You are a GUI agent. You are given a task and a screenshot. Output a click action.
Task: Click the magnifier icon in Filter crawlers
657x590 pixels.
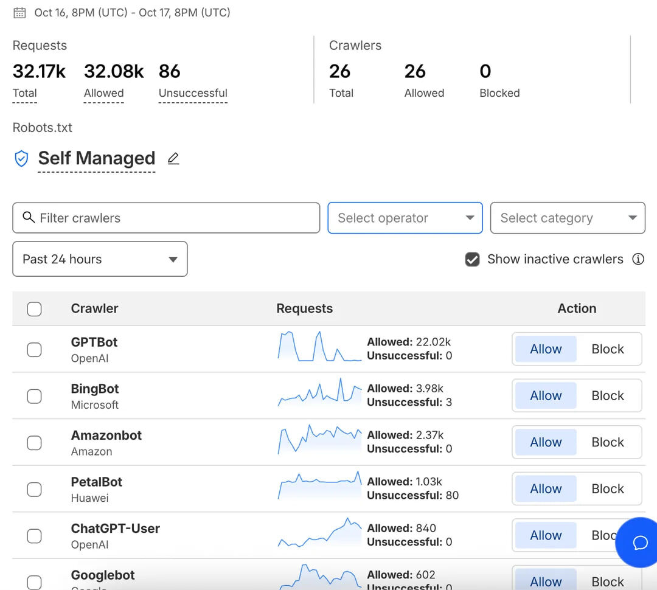29,217
